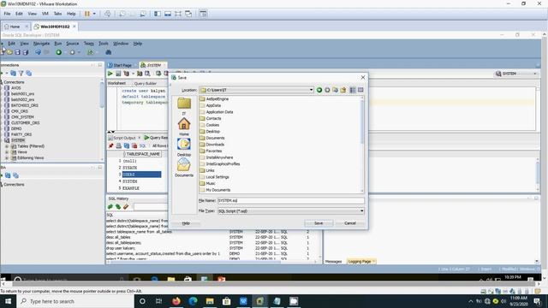Click the Run Script icon in worksheet toolbar

(x=118, y=74)
